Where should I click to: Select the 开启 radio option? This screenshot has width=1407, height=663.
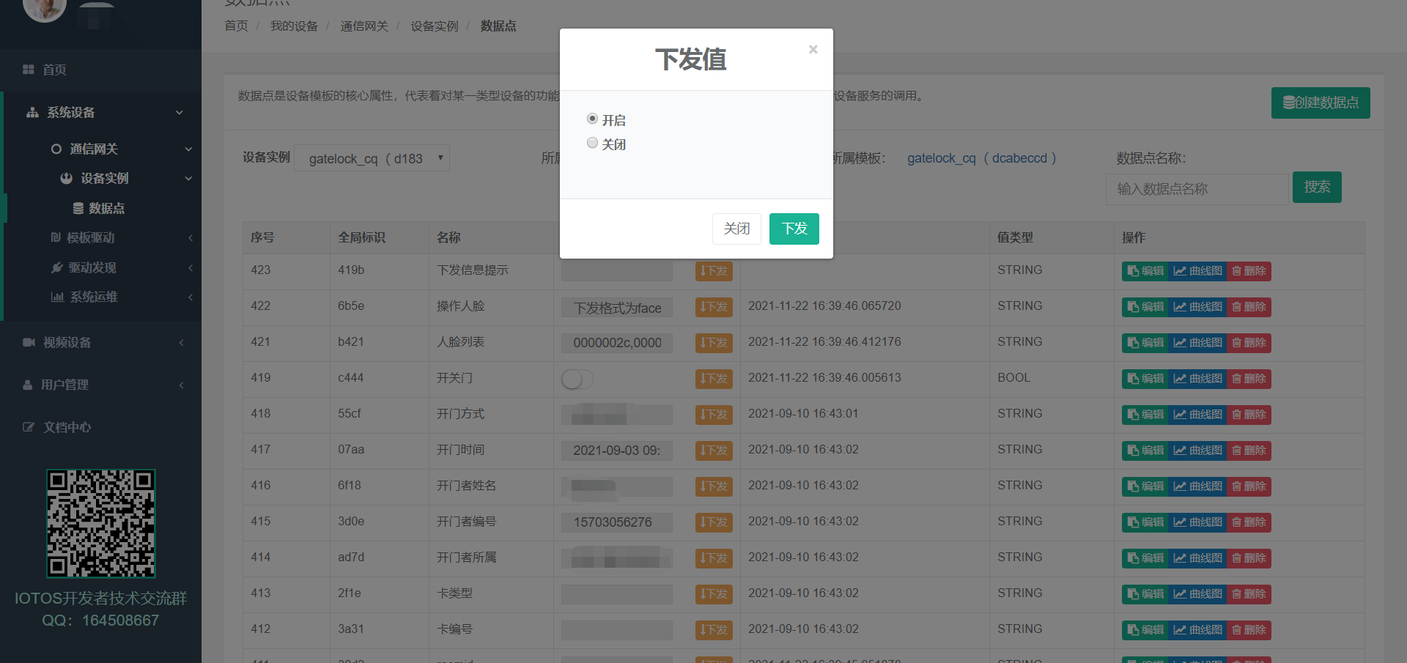coord(592,119)
